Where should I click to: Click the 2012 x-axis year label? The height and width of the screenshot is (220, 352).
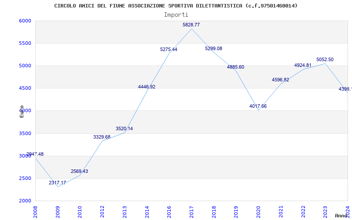(x=103, y=212)
